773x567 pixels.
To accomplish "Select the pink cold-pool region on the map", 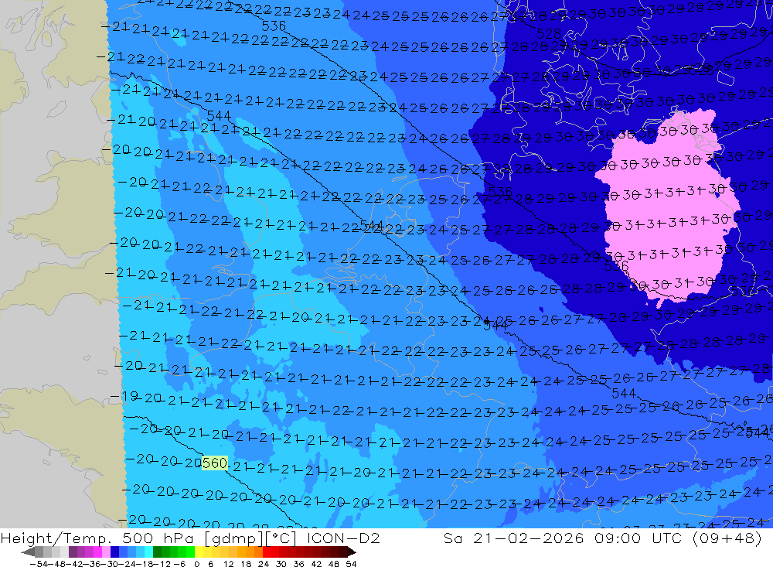I will 668,207.
